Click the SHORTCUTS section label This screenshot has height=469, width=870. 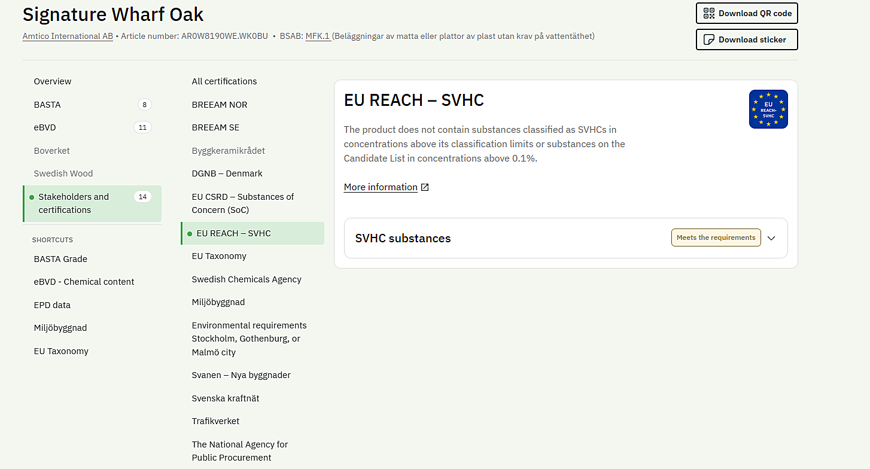53,240
